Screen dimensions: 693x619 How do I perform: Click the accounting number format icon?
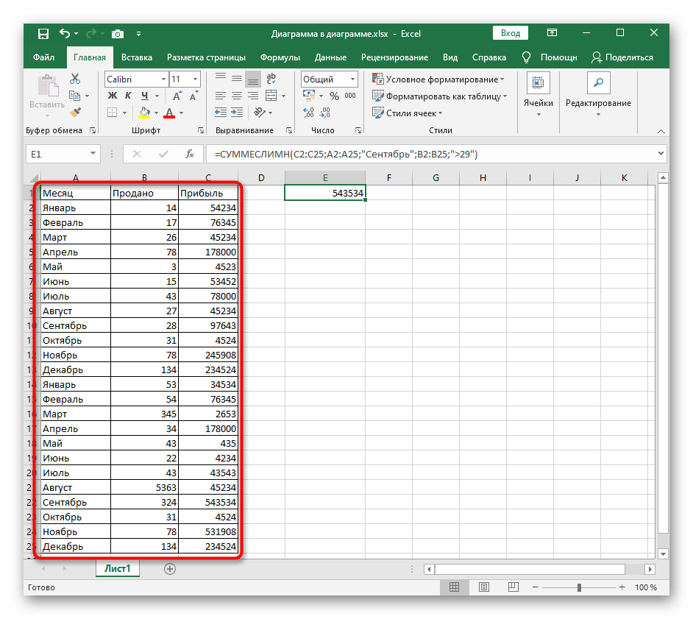309,96
